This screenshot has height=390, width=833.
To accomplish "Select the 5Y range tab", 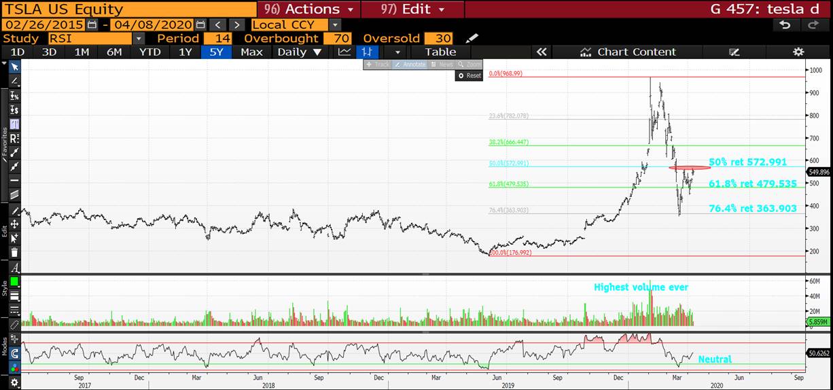I will (x=217, y=52).
